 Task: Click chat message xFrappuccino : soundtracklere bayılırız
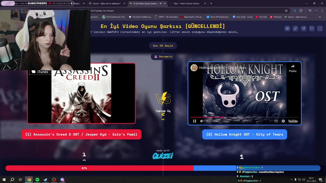(x=260, y=172)
